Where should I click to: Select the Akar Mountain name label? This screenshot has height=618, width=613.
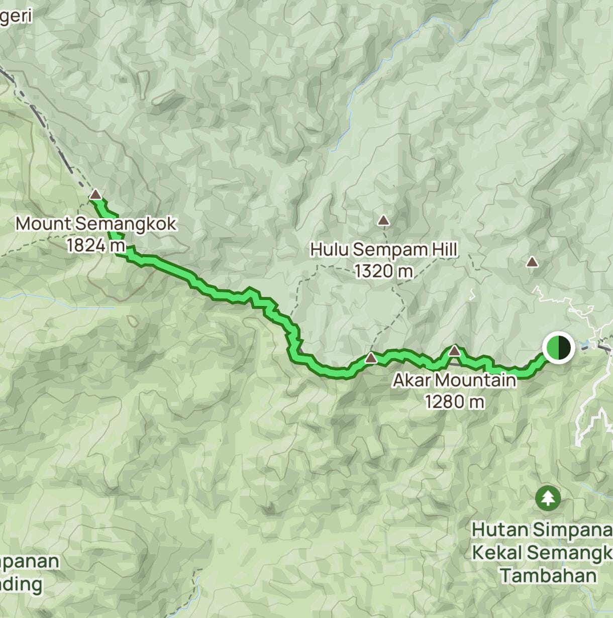[454, 380]
